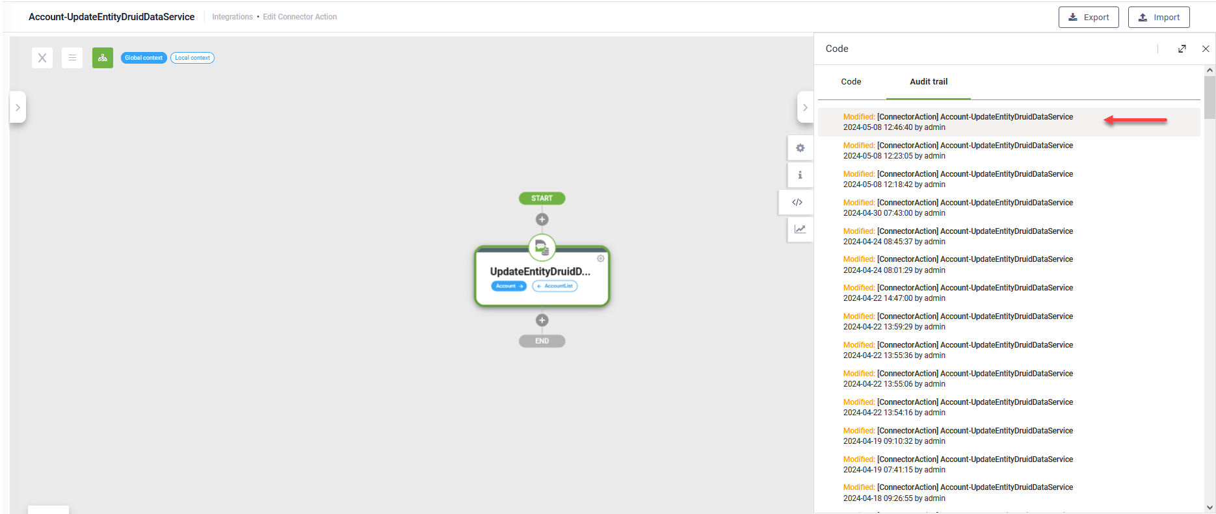Screen dimensions: 1216x514
Task: Collapse the right panel with chevron
Action: click(805, 107)
